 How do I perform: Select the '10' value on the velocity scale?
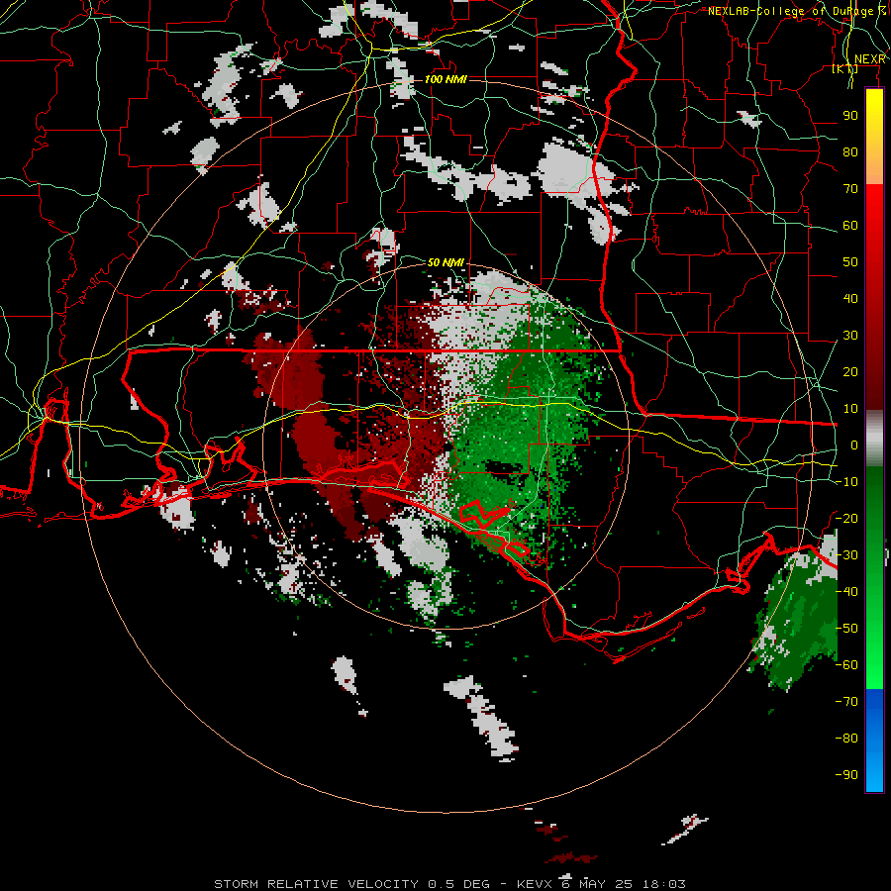[850, 409]
